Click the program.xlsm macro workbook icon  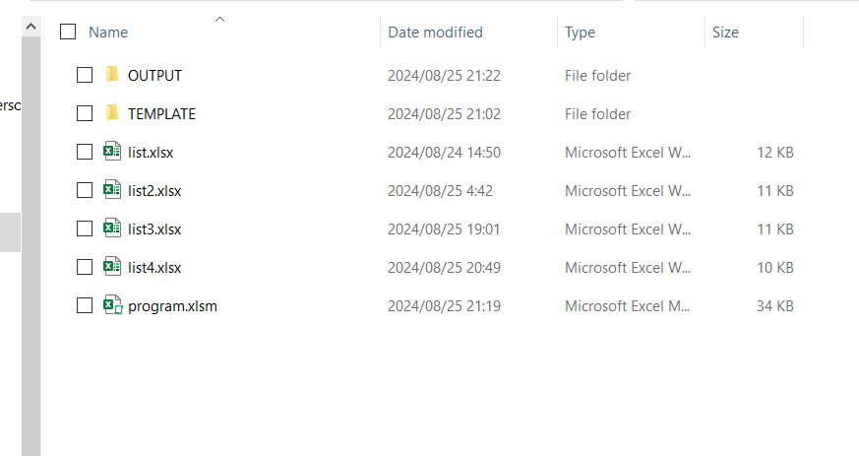pyautogui.click(x=112, y=305)
